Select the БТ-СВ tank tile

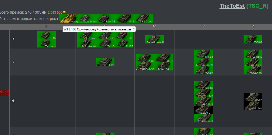point(105,35)
